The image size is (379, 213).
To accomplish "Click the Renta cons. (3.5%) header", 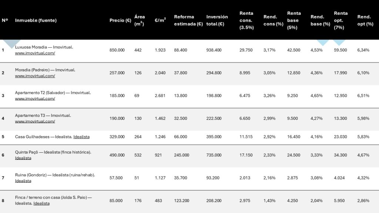I will click(x=246, y=20).
